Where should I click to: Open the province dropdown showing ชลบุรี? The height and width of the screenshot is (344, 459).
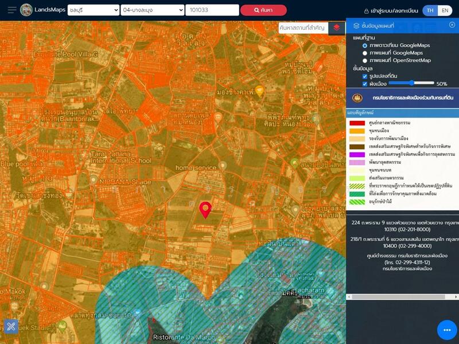point(93,10)
